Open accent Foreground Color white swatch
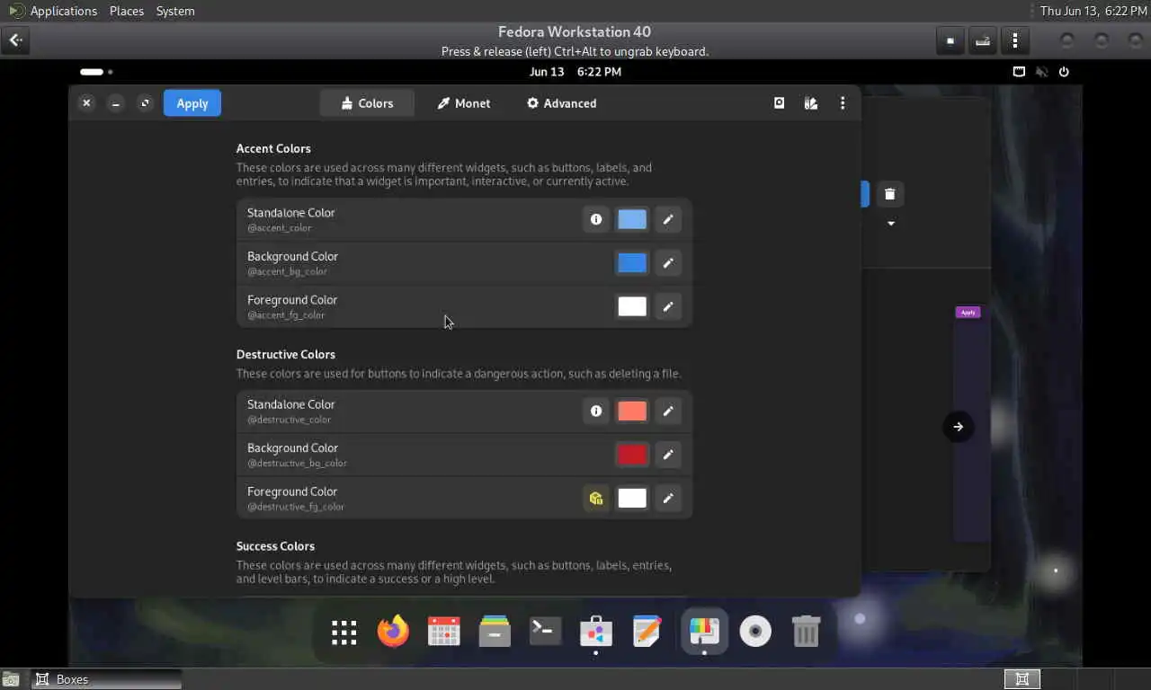Image resolution: width=1151 pixels, height=690 pixels. click(632, 306)
